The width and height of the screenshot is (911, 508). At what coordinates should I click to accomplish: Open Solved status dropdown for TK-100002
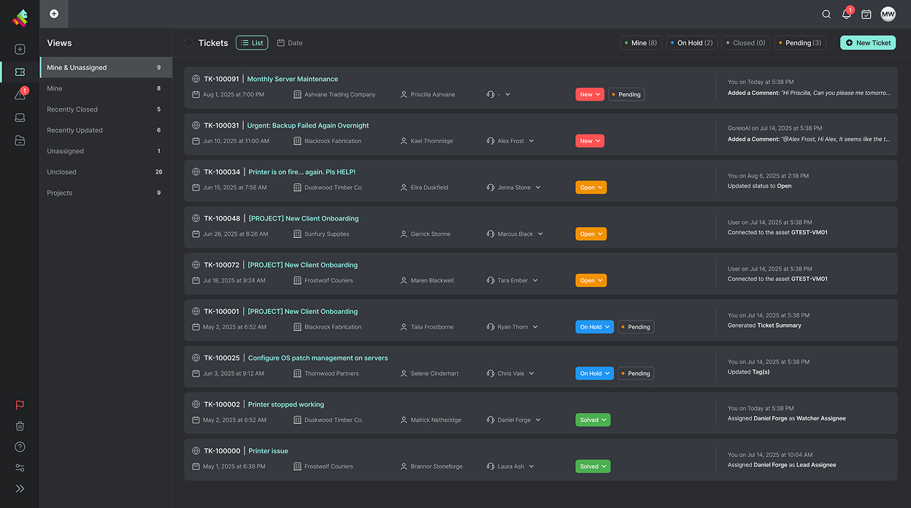(x=593, y=420)
